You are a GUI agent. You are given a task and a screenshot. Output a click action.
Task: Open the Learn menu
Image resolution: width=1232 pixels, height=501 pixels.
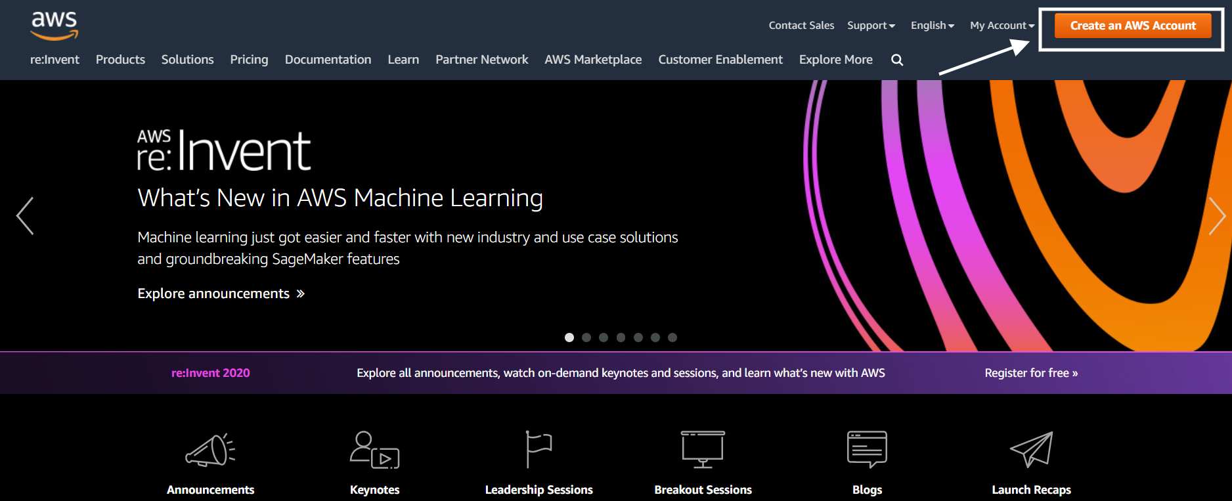pyautogui.click(x=403, y=60)
